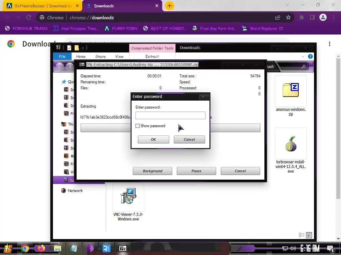Close the SoftwareBazaar browser tab
This screenshot has height=255, width=341.
pos(77,6)
